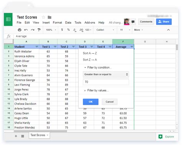Viewport: 182px width, 146px height.
Task: Open the Help menu
Action: click(x=101, y=23)
